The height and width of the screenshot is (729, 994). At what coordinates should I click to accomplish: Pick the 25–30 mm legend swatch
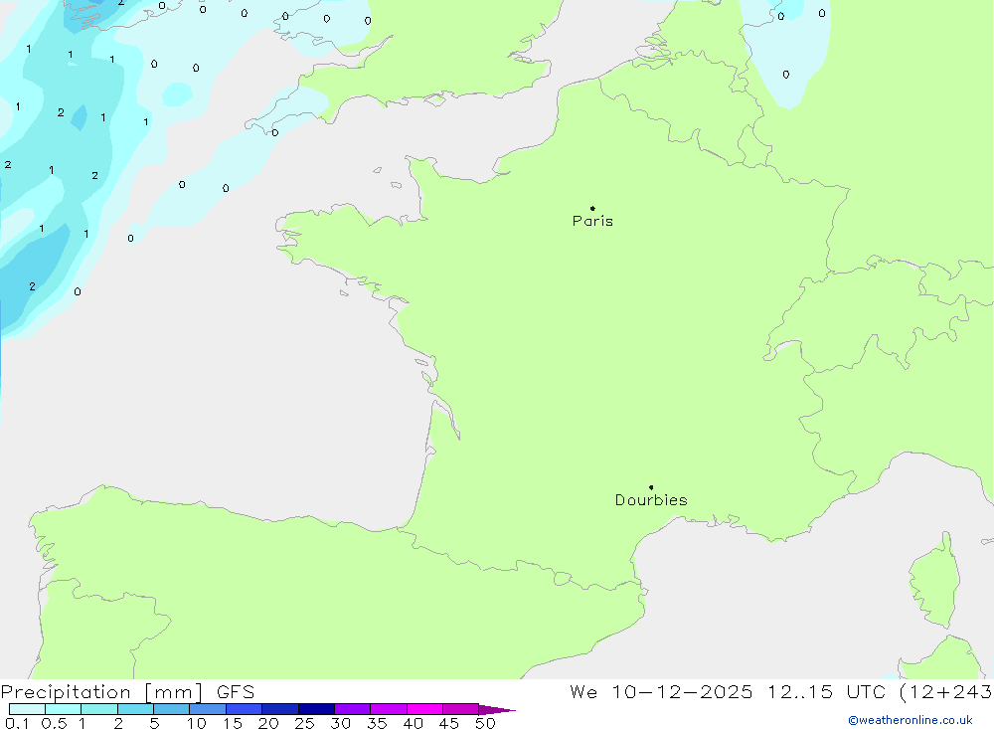point(316,709)
